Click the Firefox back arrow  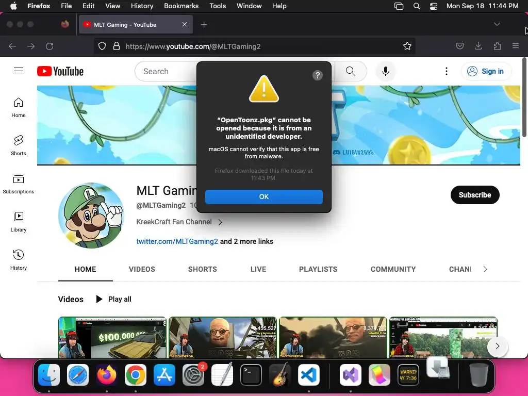[12, 46]
